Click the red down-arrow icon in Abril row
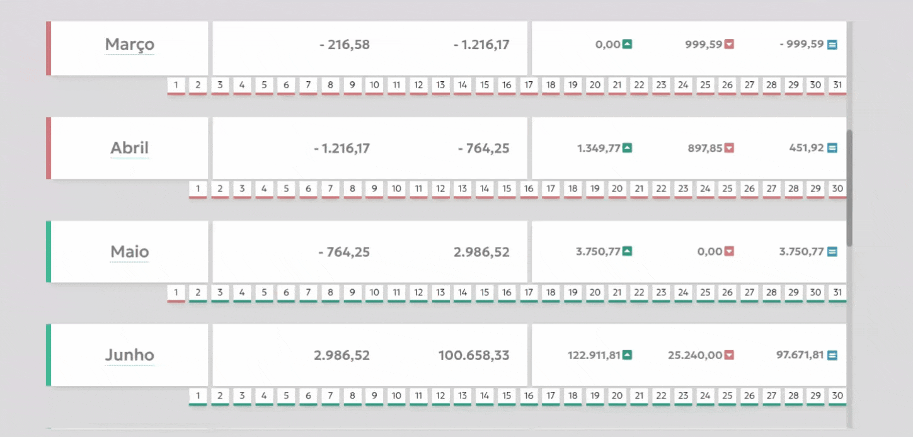Screen dimensions: 913x437 coord(729,148)
